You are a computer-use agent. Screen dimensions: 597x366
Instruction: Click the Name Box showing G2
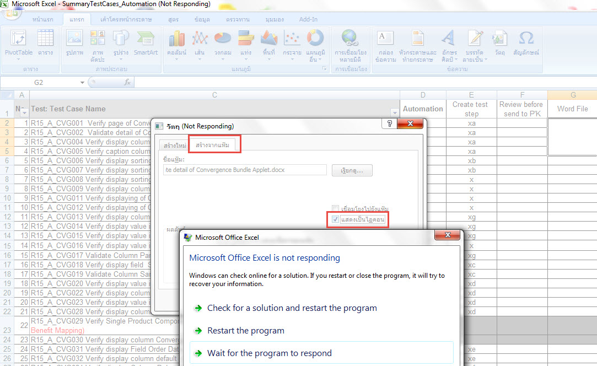point(39,82)
